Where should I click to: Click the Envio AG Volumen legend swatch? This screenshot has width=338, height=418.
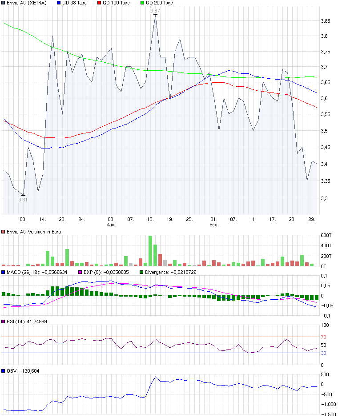4,232
